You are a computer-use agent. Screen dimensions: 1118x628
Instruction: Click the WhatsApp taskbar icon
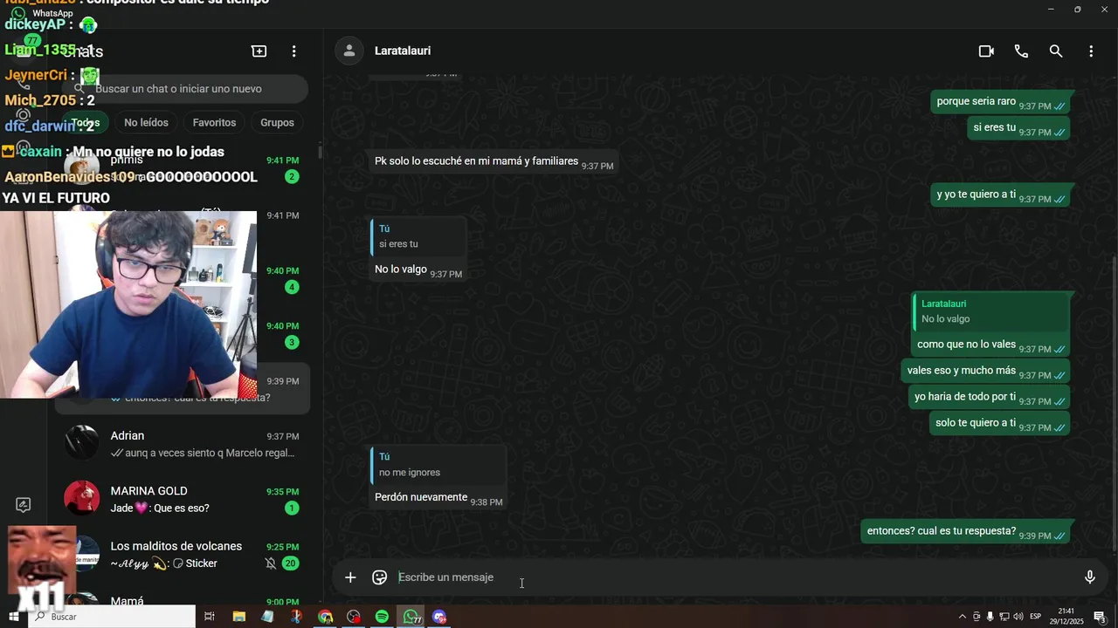pyautogui.click(x=411, y=617)
